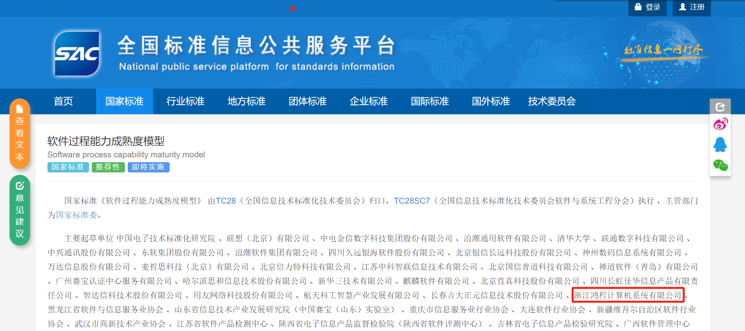
Task: Share page via WeChat icon
Action: tap(720, 165)
